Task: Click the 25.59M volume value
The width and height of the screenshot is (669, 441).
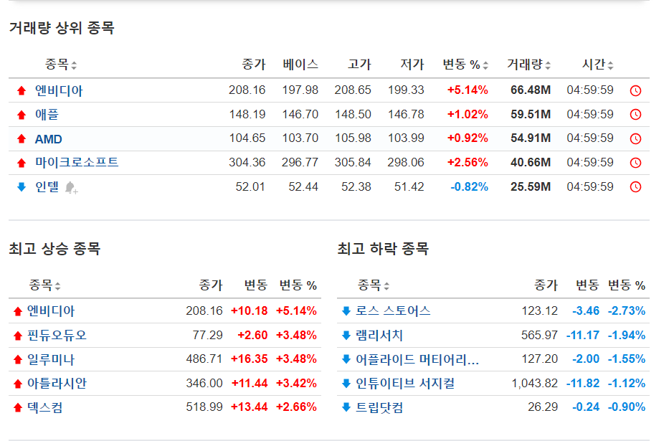Action: (531, 187)
